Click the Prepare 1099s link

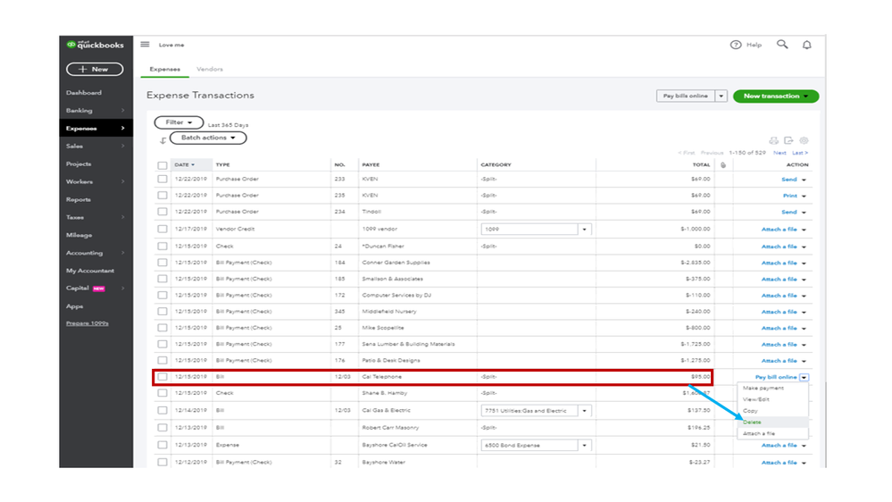pos(87,323)
